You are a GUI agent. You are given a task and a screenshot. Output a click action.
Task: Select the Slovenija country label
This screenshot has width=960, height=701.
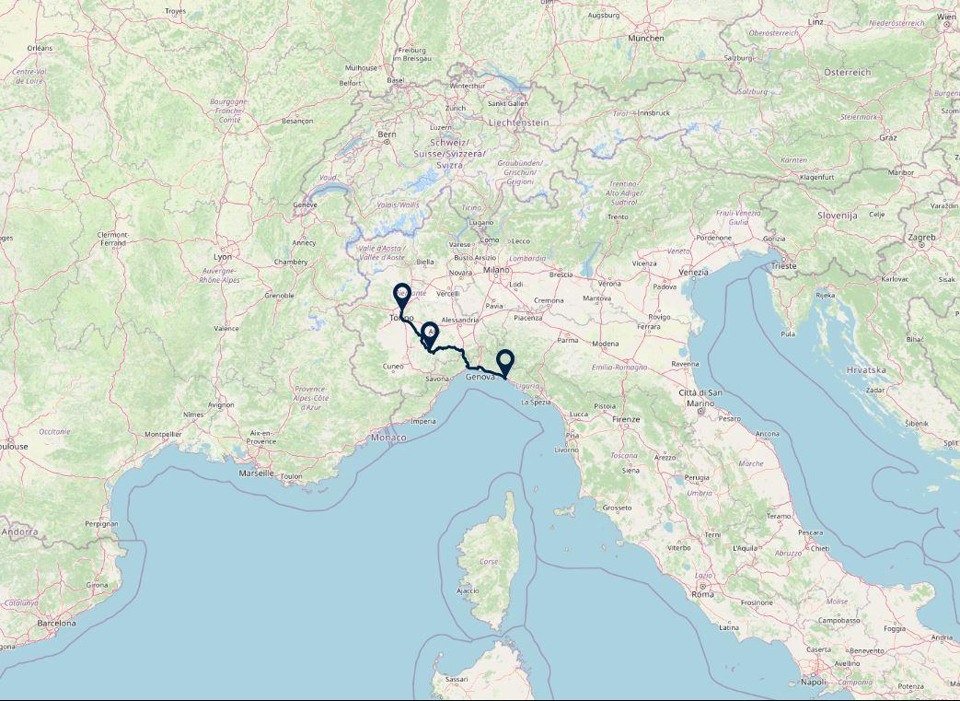pyautogui.click(x=838, y=215)
